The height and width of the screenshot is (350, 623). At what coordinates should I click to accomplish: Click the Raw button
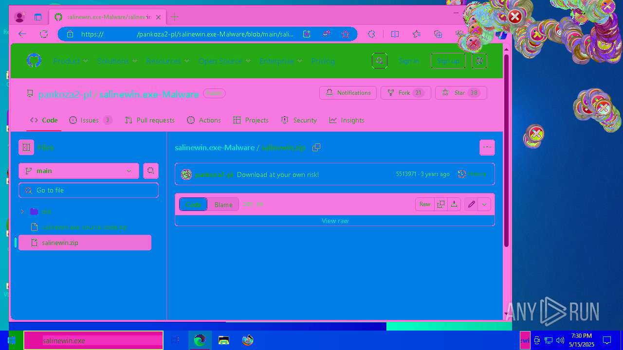(425, 205)
